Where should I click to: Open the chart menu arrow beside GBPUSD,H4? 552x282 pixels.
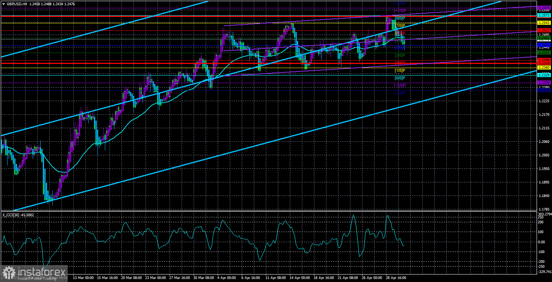(x=3, y=3)
